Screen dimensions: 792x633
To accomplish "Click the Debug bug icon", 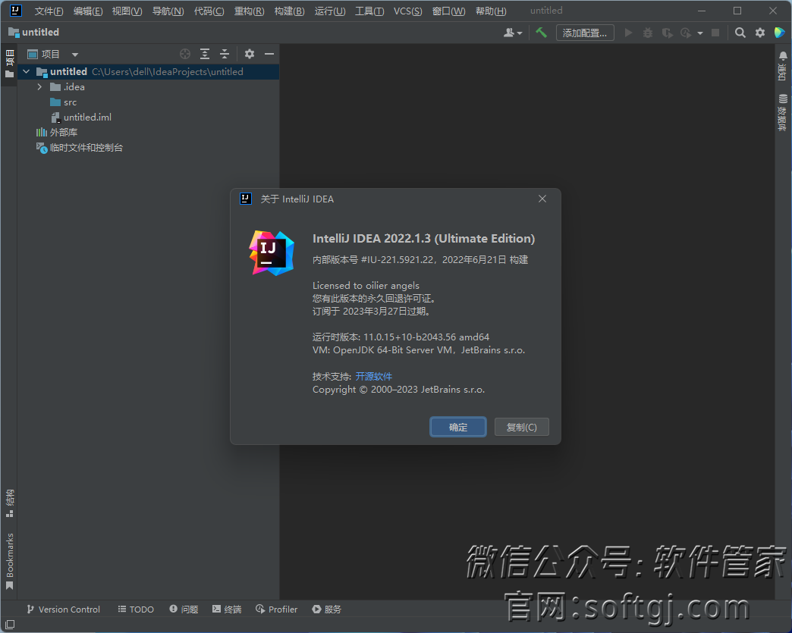I will (x=648, y=33).
